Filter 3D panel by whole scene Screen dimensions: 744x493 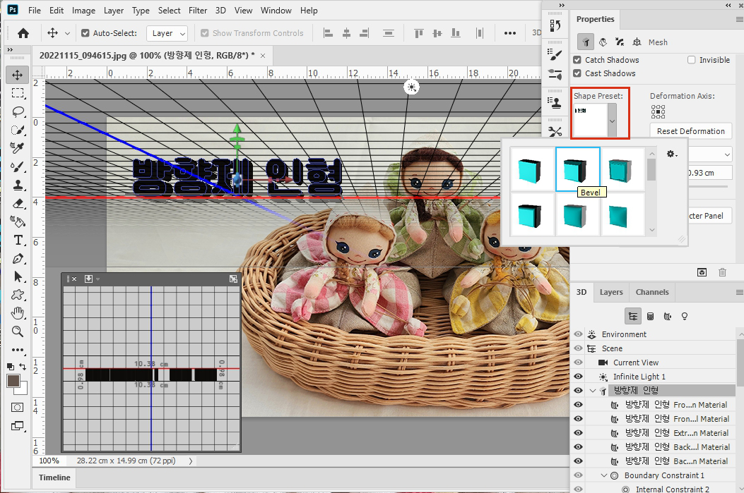633,317
